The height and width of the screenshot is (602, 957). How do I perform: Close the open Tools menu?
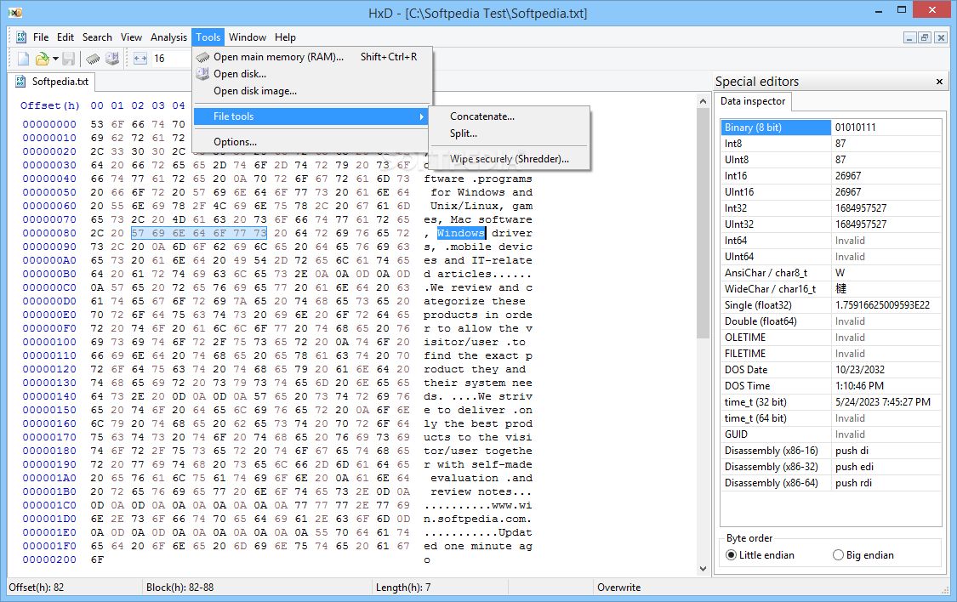click(x=208, y=37)
